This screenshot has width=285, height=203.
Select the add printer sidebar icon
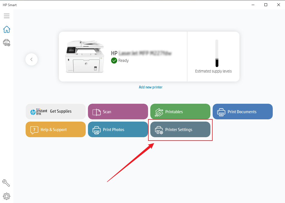pyautogui.click(x=7, y=43)
